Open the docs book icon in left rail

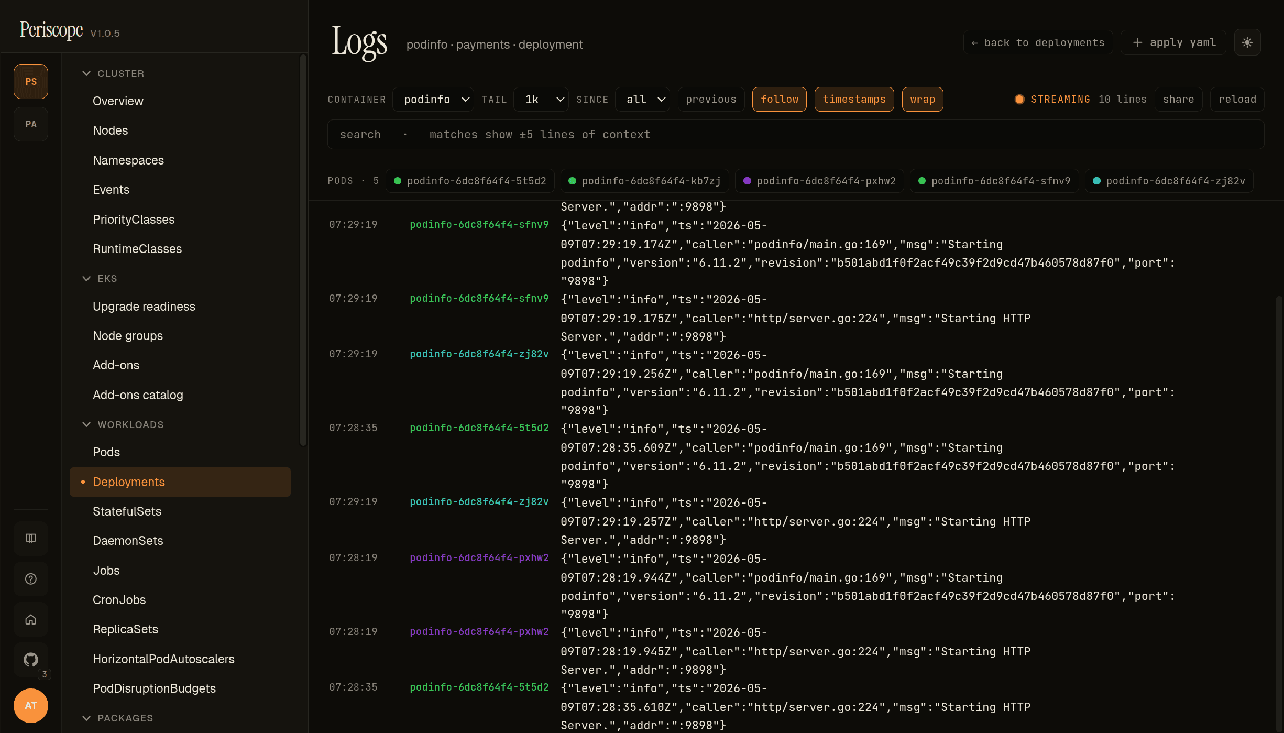(31, 538)
